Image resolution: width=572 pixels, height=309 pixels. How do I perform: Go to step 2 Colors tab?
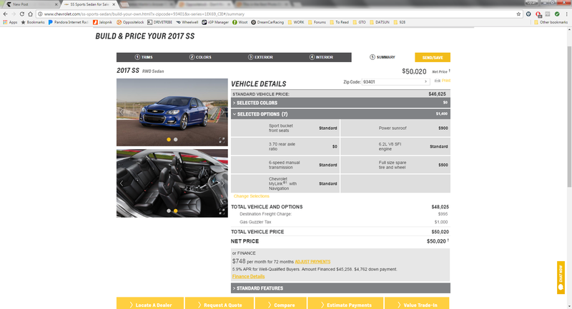[200, 57]
